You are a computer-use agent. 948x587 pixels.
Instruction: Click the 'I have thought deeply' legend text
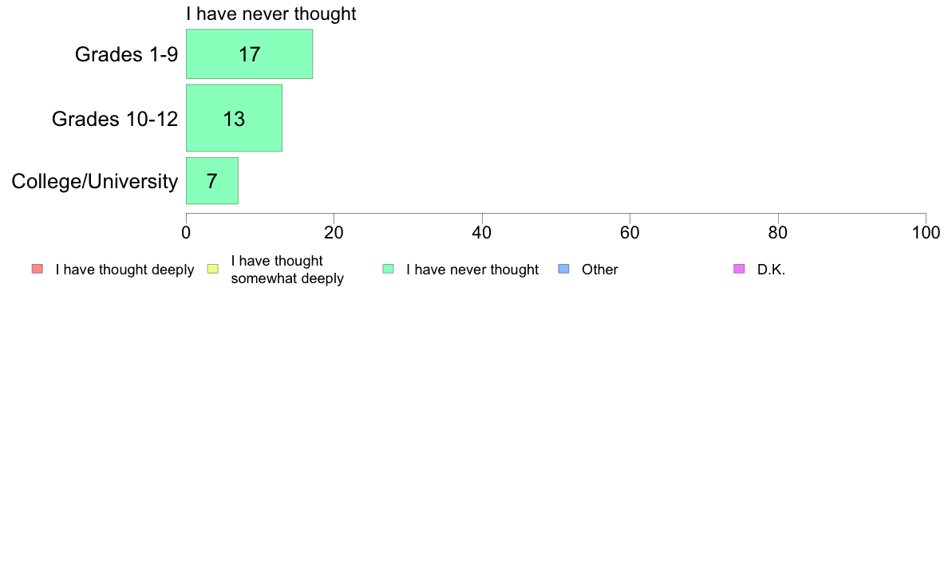point(124,270)
